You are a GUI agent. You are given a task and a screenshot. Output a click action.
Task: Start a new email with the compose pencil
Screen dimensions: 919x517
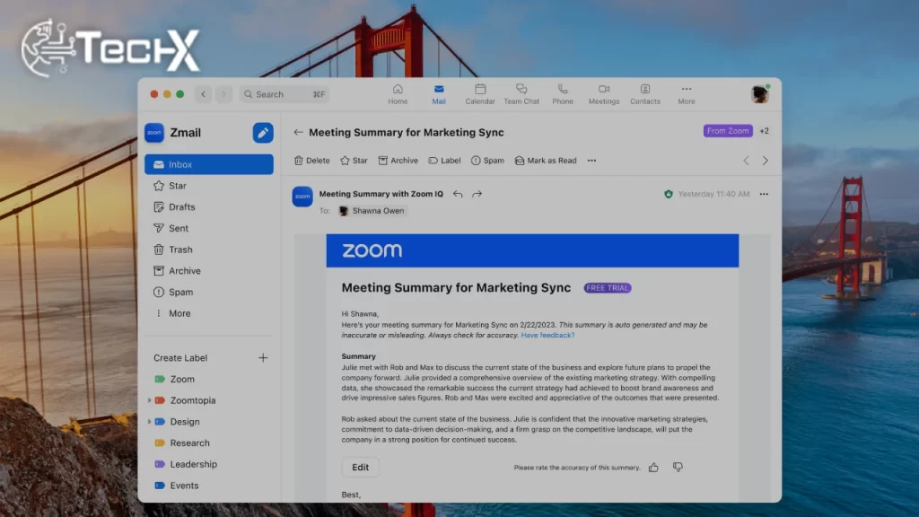tap(262, 132)
